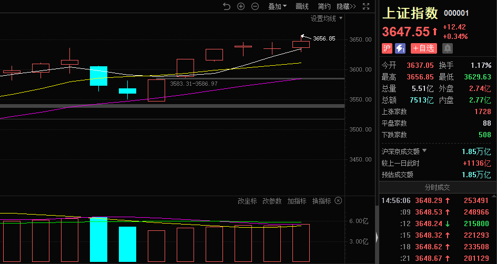Close the volume indicator panel with X icon
This screenshot has height=264, width=497.
pos(339,201)
